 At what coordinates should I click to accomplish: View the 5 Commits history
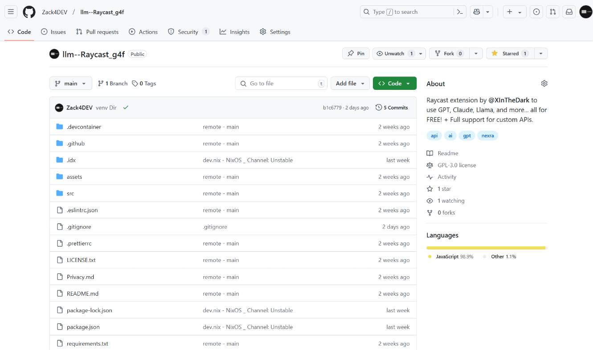tap(392, 108)
